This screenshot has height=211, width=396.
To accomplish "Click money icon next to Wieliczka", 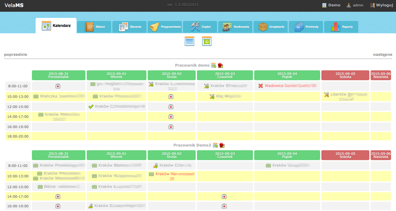I will point(36,97).
